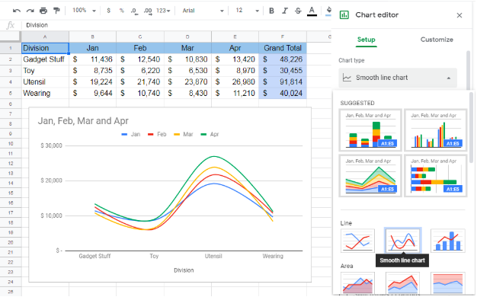Select the Wearing cell in column A
The width and height of the screenshot is (477, 297).
point(45,94)
